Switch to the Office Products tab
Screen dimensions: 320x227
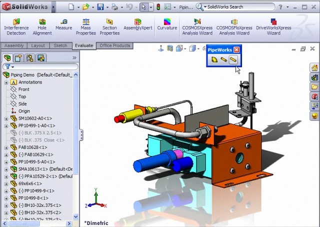click(x=114, y=45)
